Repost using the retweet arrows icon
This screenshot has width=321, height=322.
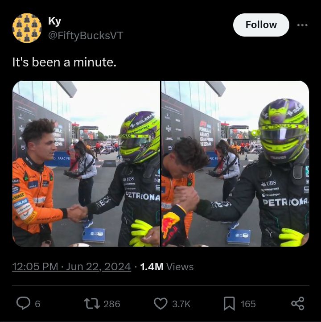point(92,304)
